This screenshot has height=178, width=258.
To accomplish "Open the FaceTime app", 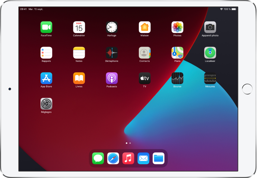I will point(46,27).
